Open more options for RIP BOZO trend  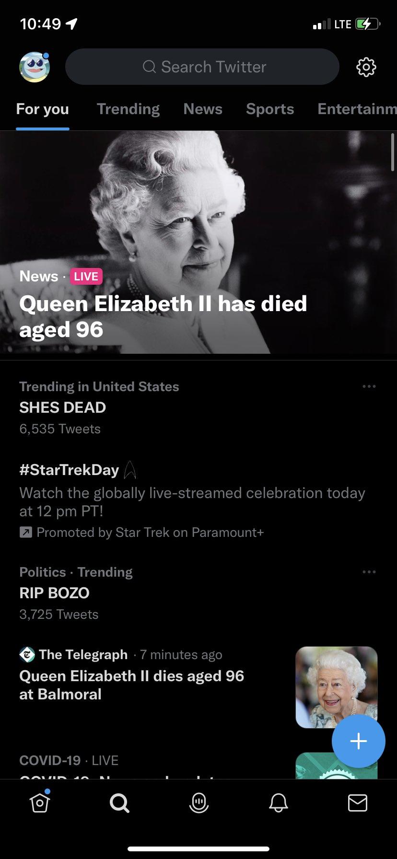coord(369,571)
